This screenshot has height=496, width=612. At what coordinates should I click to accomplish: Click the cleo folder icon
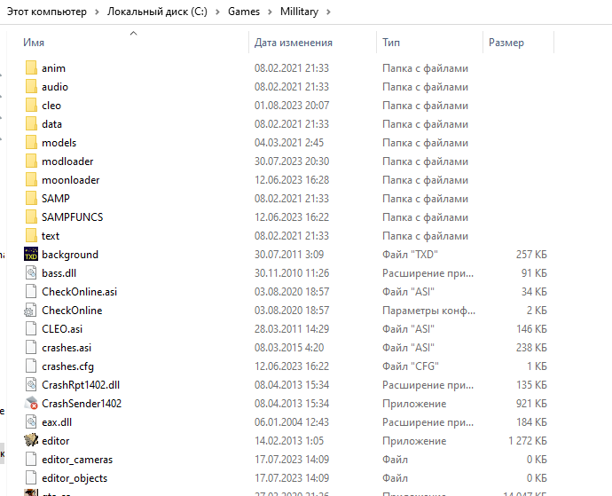[31, 106]
